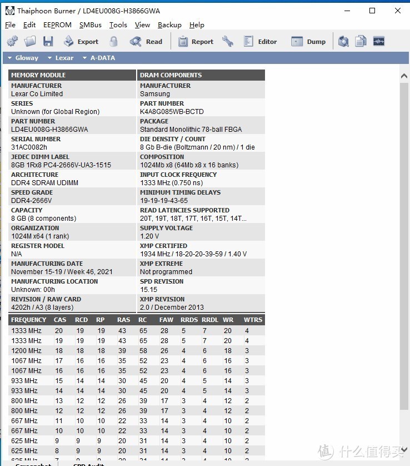The image size is (410, 466).
Task: Open the Editor from the toolbar
Action: tap(260, 42)
